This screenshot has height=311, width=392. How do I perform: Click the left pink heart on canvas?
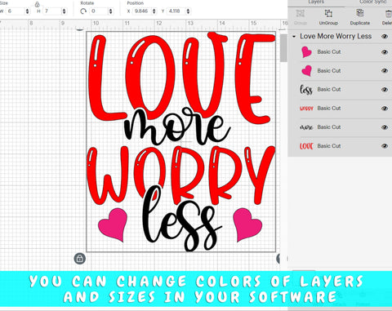[113, 224]
